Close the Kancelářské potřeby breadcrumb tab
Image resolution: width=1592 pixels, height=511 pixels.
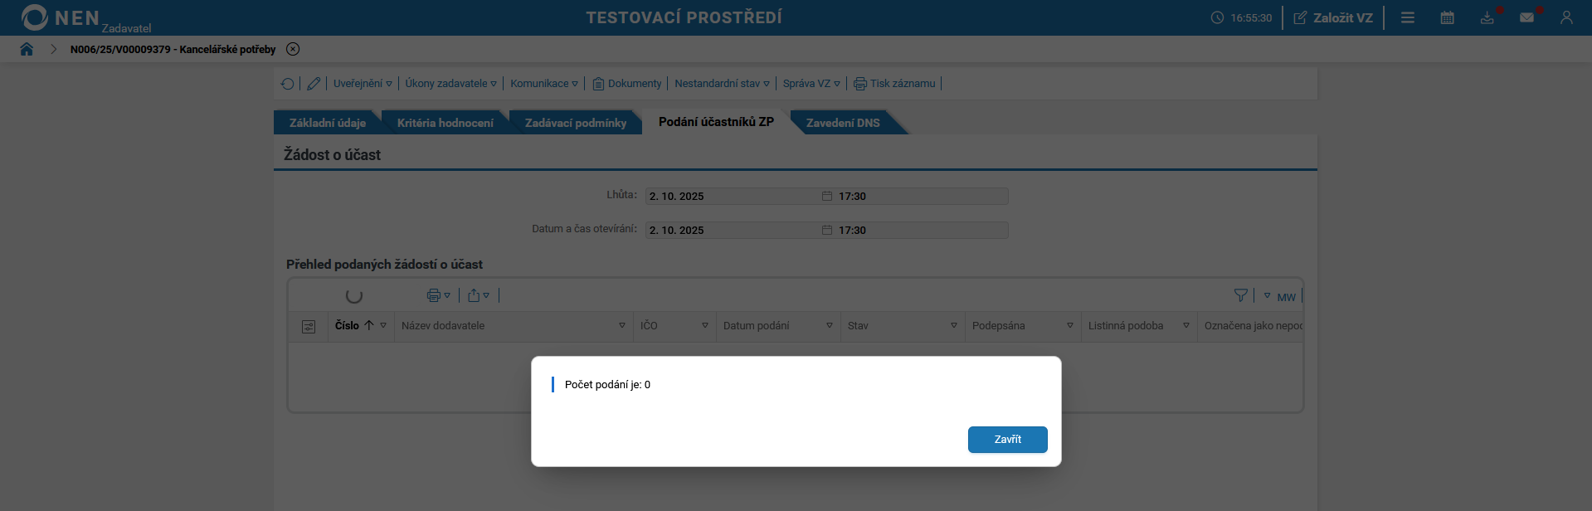click(293, 49)
